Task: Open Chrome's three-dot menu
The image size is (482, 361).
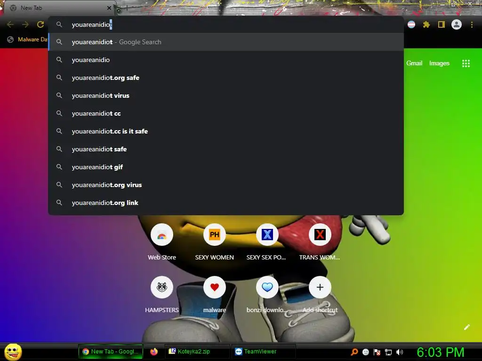Action: click(x=472, y=24)
